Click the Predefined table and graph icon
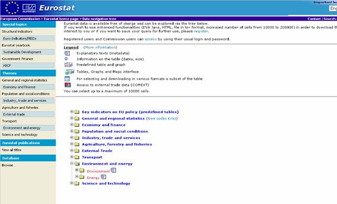Screen dimensions: 337x204 [x=68, y=65]
